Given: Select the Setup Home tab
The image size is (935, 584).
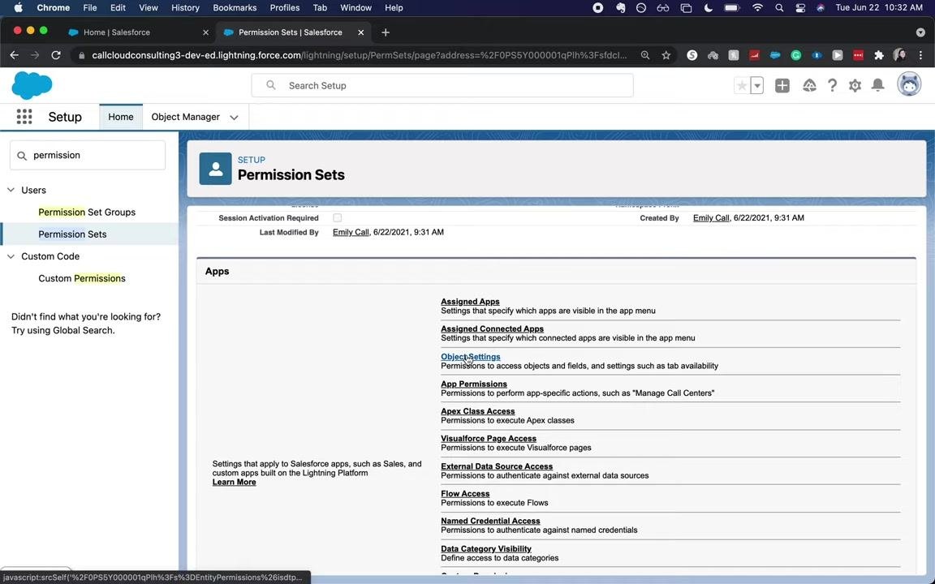Looking at the screenshot, I should point(120,117).
